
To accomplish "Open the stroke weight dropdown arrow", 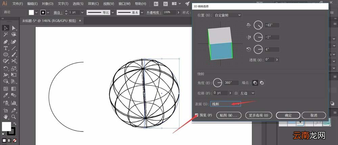I will coord(82,13).
